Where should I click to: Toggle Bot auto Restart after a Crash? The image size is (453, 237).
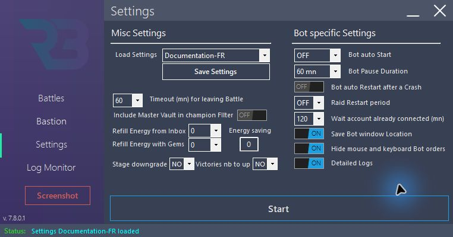click(x=309, y=87)
